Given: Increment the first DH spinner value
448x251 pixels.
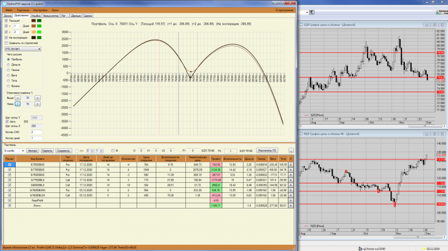Looking at the screenshot, I should [92, 150].
